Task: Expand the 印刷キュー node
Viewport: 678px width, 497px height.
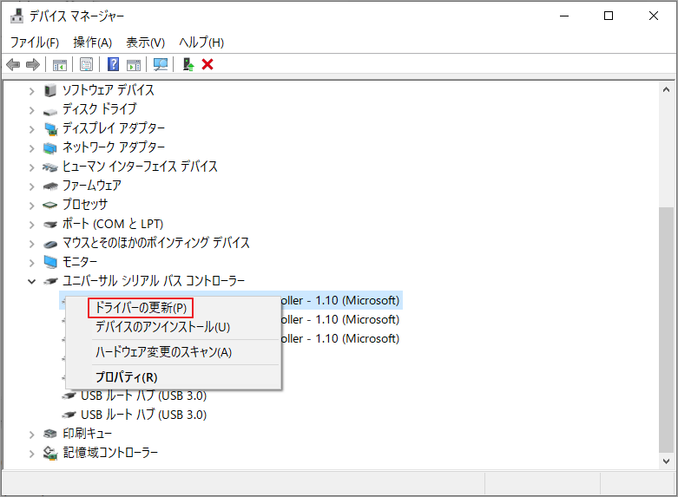Action: pyautogui.click(x=31, y=435)
